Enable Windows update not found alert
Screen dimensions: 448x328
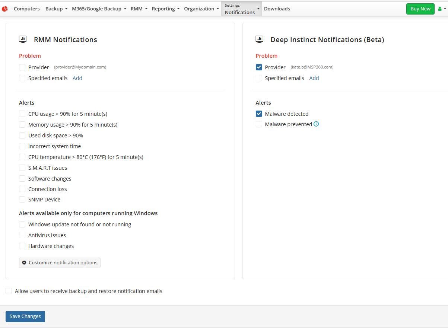22,224
